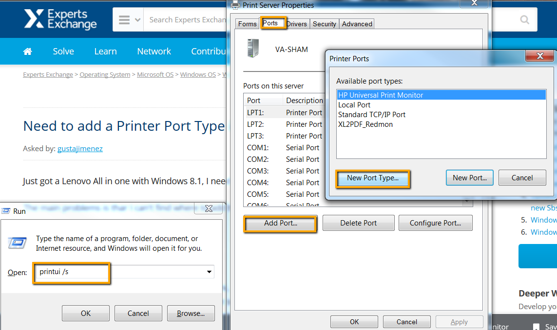Open the Security tab
Image resolution: width=557 pixels, height=330 pixels.
tap(324, 23)
